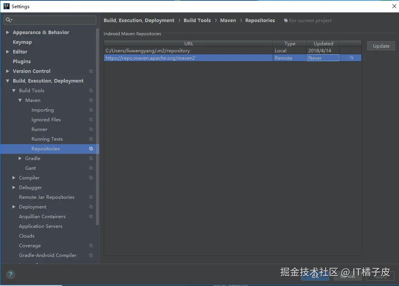This screenshot has height=286, width=399.
Task: Click the per-project icon next to Coverage
Action: 91,246
